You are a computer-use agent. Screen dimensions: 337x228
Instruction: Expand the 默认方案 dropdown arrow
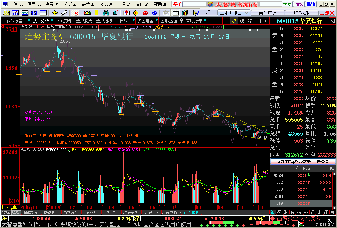pyautogui.click(x=29, y=21)
